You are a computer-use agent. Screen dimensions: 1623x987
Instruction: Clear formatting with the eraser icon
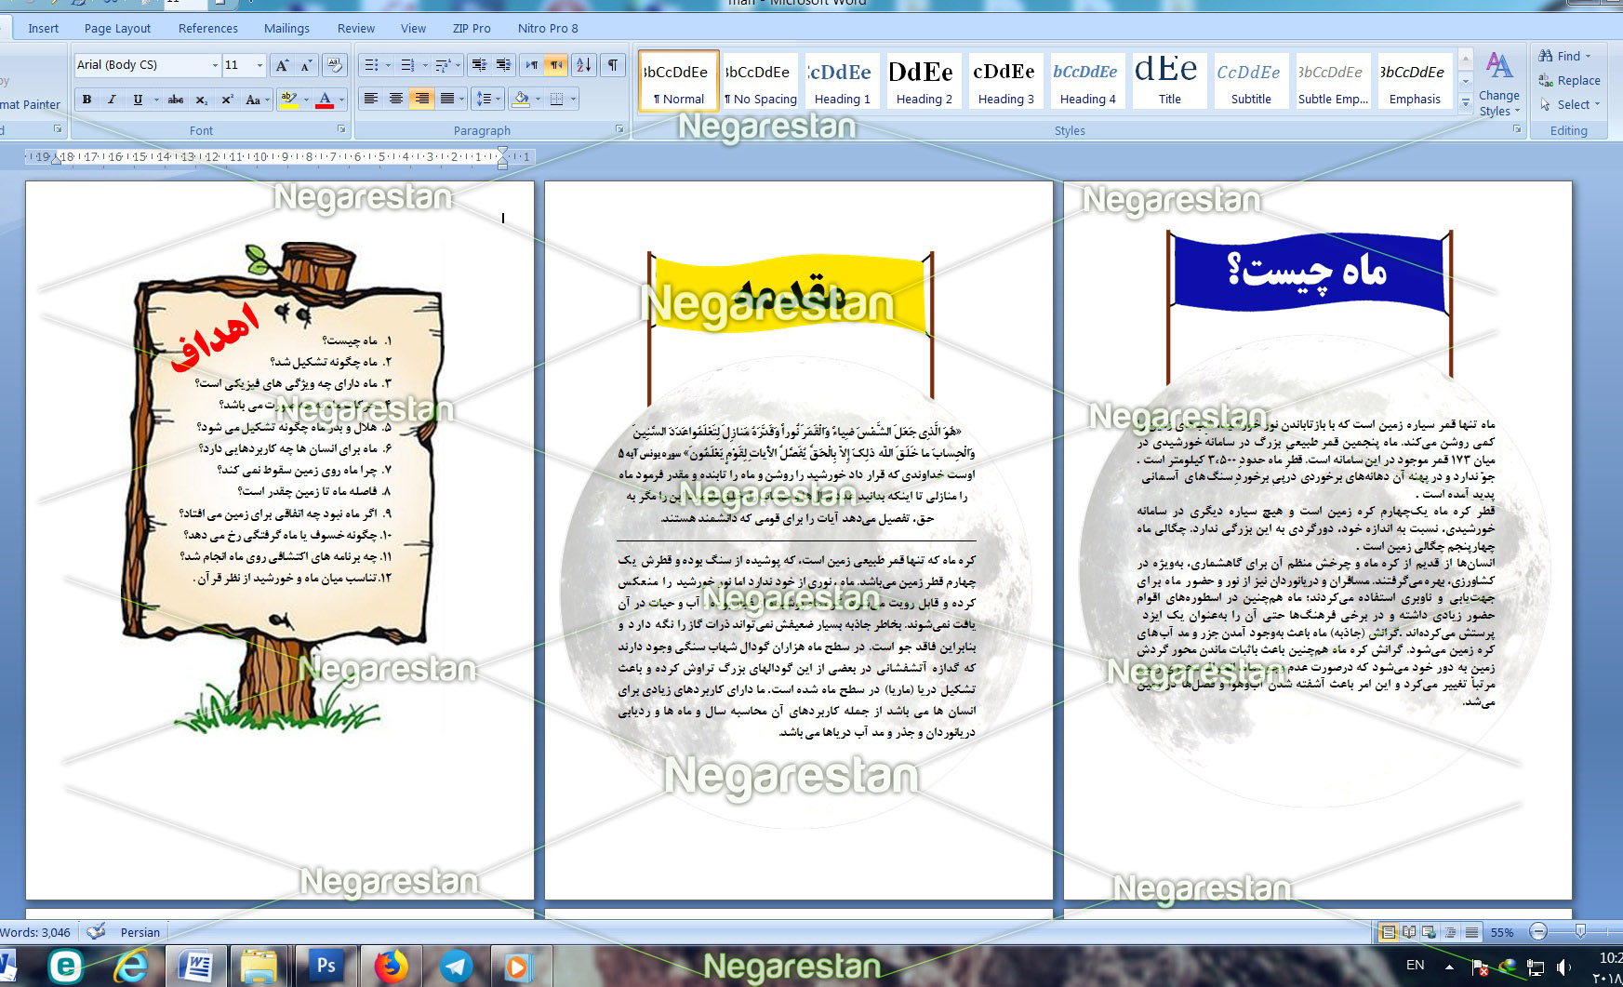coord(335,65)
